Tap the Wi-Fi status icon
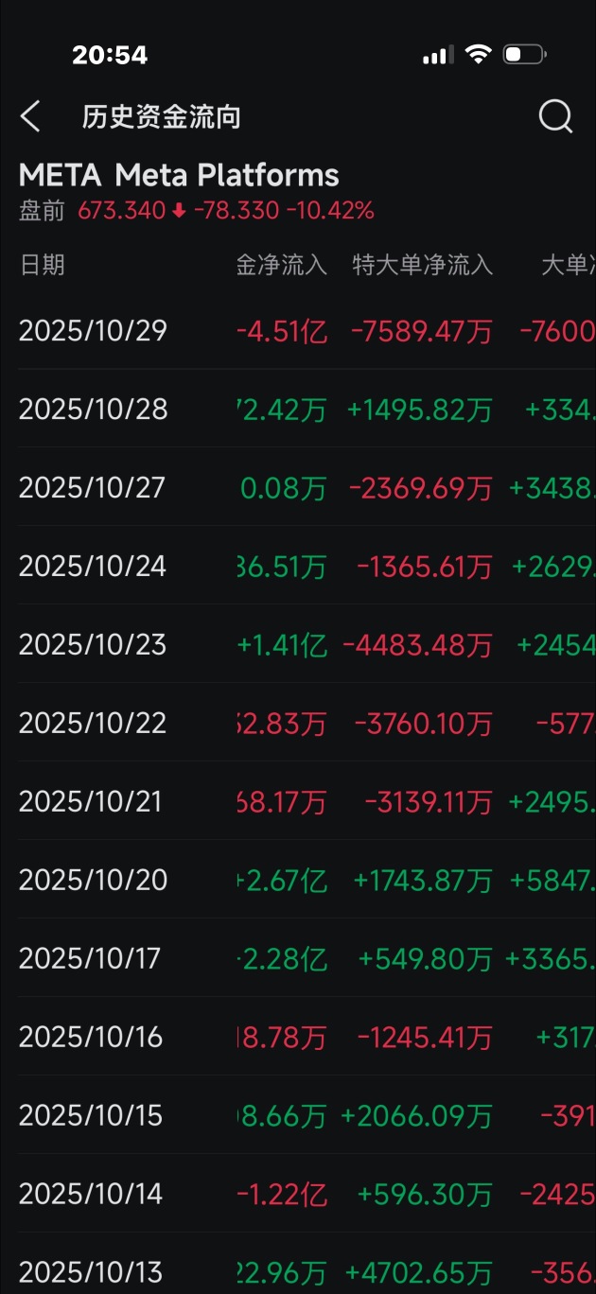This screenshot has height=1294, width=596. 479,55
